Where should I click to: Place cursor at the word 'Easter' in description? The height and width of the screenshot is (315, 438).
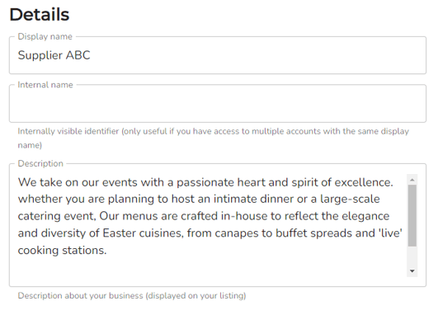click(x=120, y=233)
